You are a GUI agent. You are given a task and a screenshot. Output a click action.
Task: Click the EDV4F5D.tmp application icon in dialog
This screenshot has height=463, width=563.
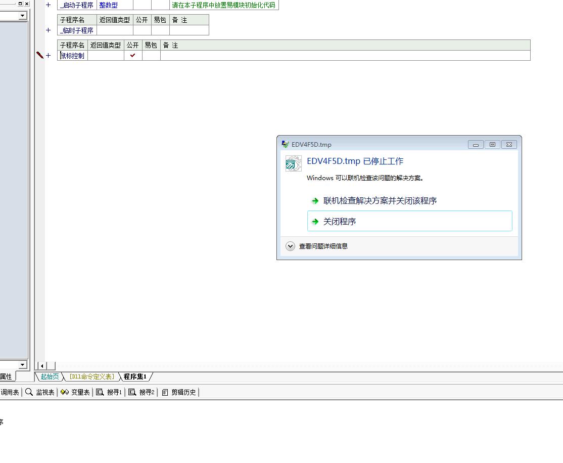click(x=293, y=163)
